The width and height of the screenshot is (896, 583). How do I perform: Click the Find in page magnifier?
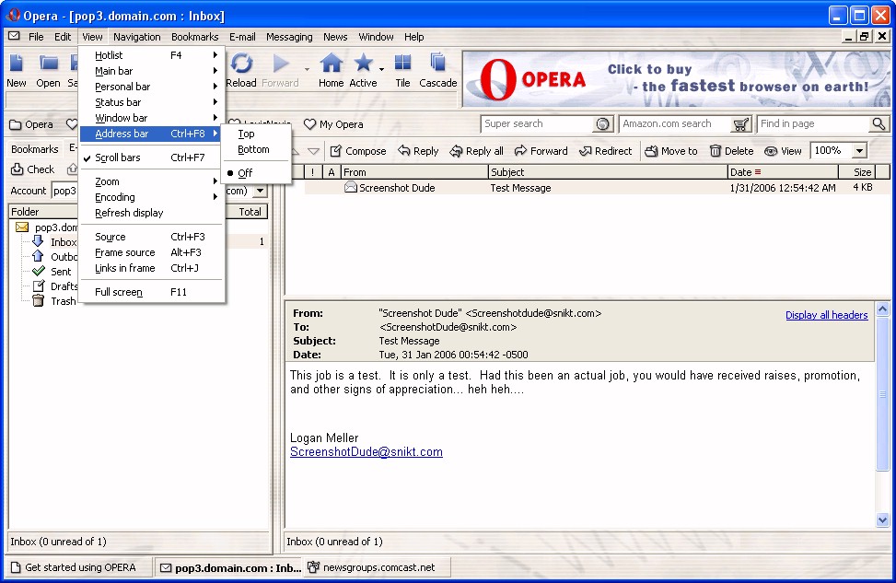coord(879,124)
